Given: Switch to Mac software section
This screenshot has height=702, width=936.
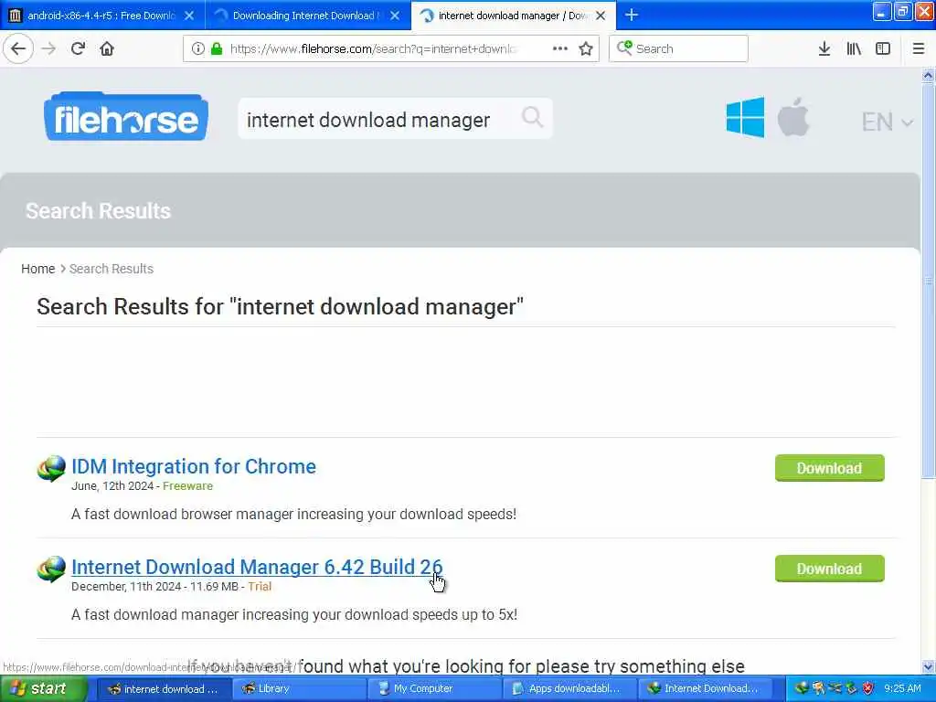Looking at the screenshot, I should 793,118.
